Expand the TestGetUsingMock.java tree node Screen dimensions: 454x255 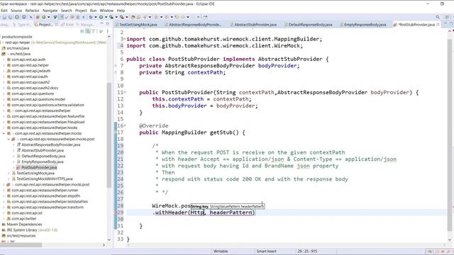pyautogui.click(x=9, y=173)
